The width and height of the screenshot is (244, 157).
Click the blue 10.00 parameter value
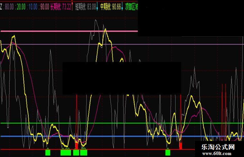33,7
